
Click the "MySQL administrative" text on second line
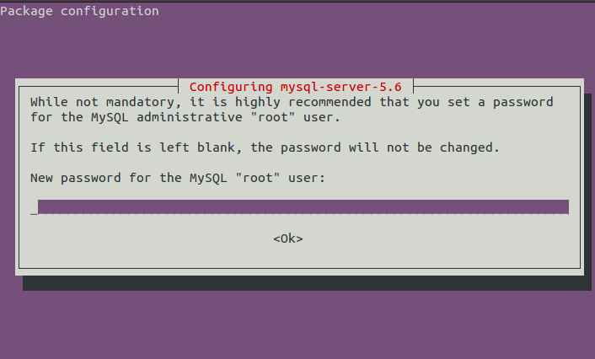click(x=167, y=117)
